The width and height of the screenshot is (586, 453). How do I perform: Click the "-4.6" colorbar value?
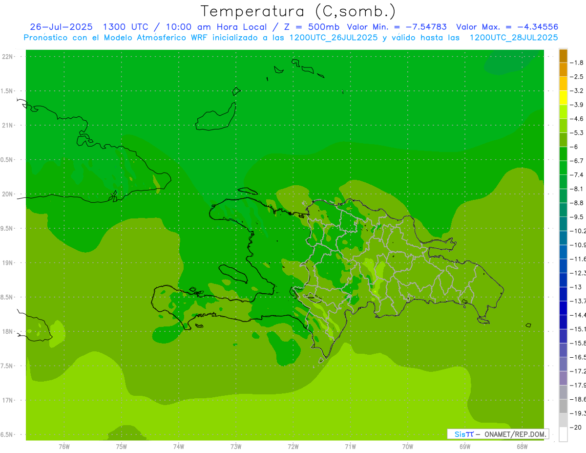coord(576,119)
